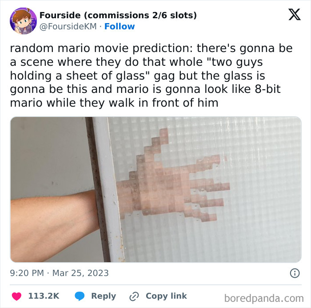Click the mario movie prediction tweet text
This screenshot has height=308, width=311.
(x=151, y=76)
